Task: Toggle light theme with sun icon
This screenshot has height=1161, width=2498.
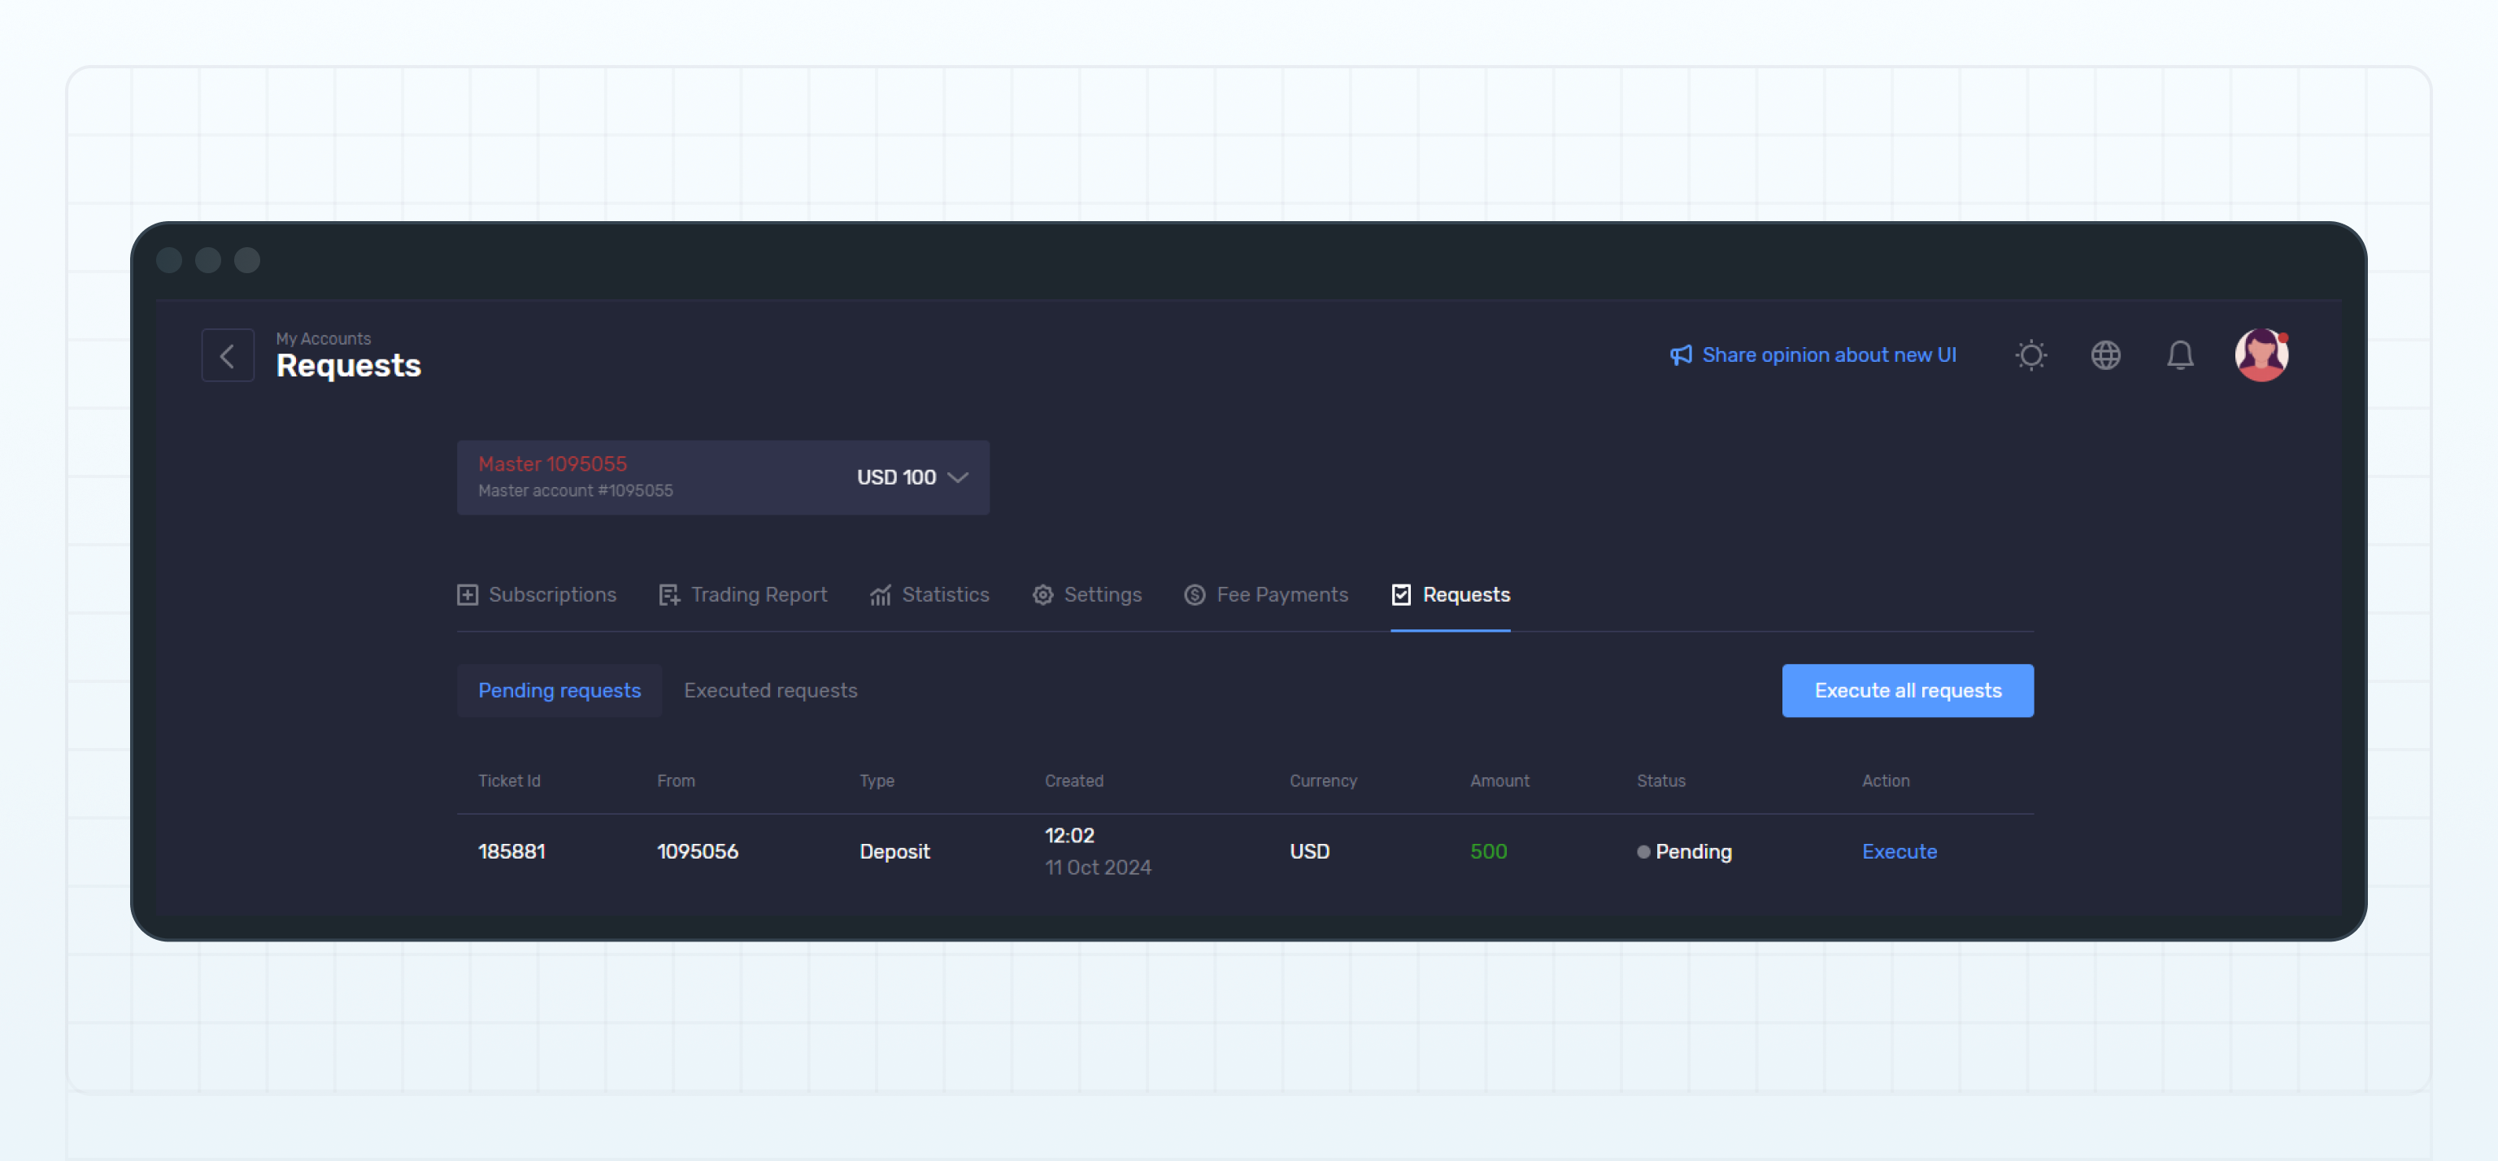Action: point(2030,356)
